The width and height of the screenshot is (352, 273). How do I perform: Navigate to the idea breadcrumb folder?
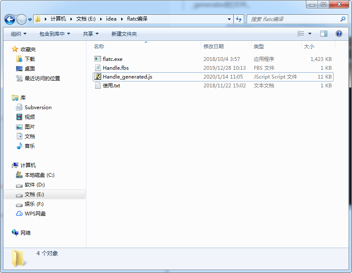pyautogui.click(x=112, y=19)
